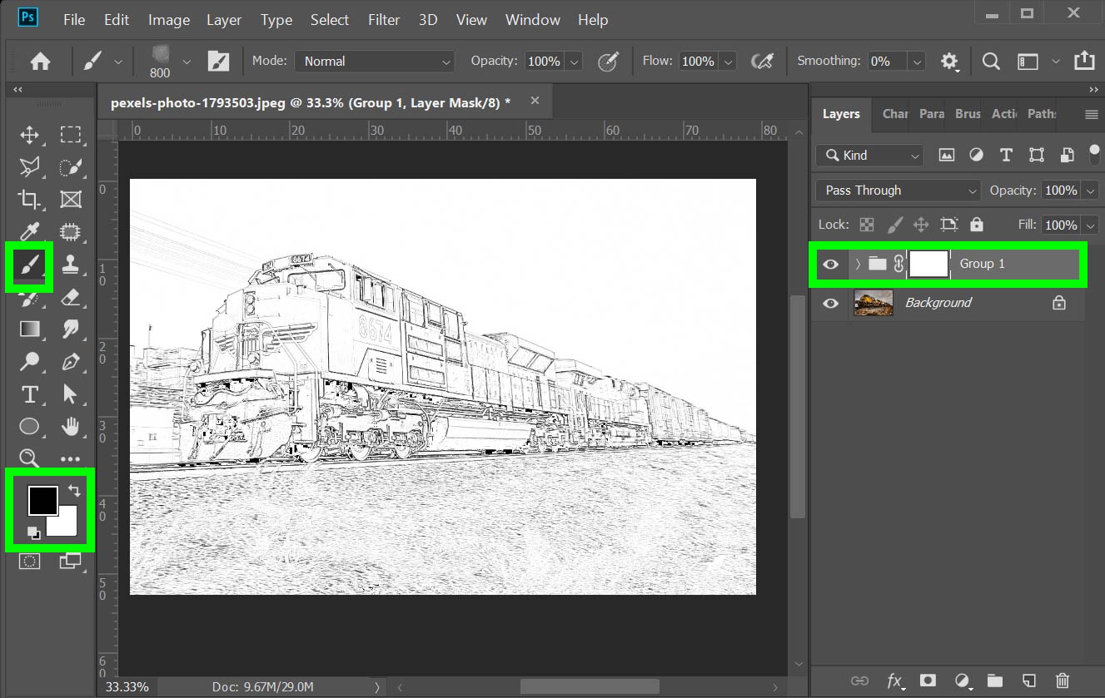Screen dimensions: 1105x698
Task: Open the Edit Toolbar three-dots menu
Action: click(71, 458)
